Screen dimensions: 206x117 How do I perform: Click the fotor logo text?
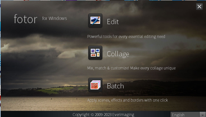25,19
